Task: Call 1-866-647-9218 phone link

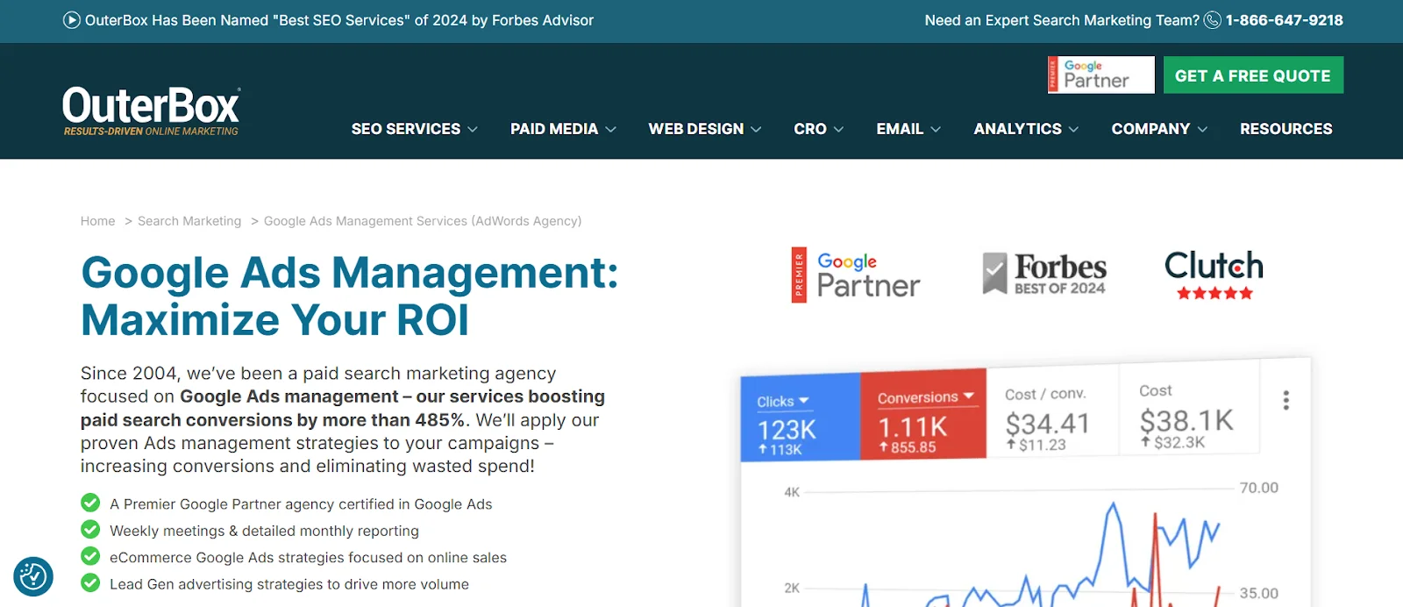Action: 1284,20
